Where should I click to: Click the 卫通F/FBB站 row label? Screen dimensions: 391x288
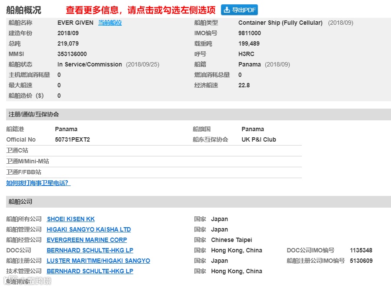click(x=23, y=172)
